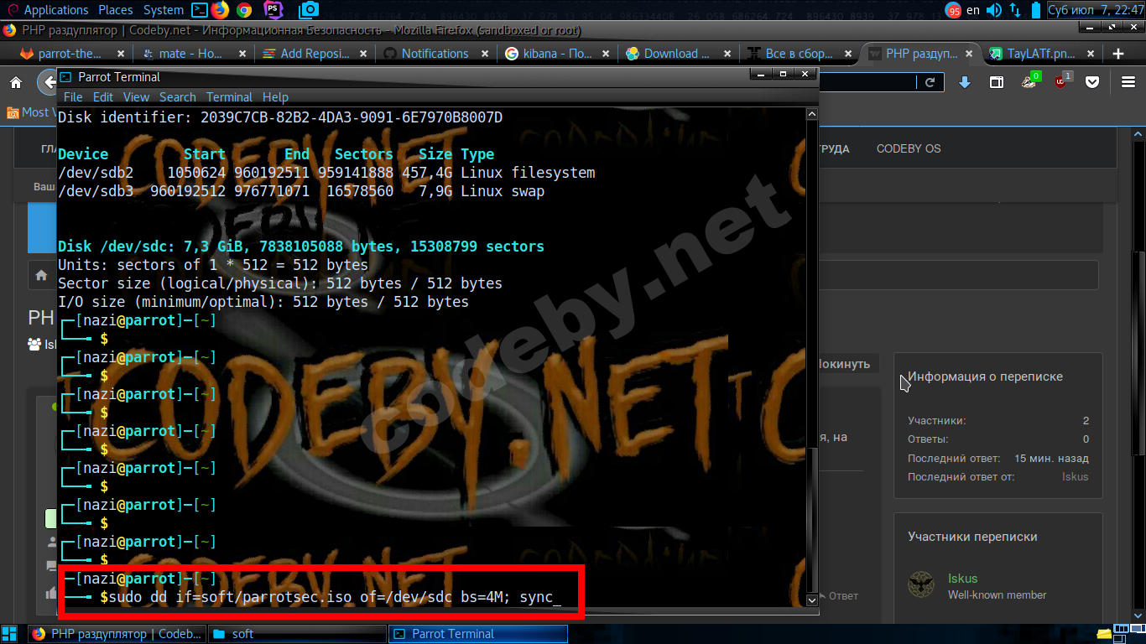
Task: Open the red 95 notification indicator
Action: coord(953,10)
